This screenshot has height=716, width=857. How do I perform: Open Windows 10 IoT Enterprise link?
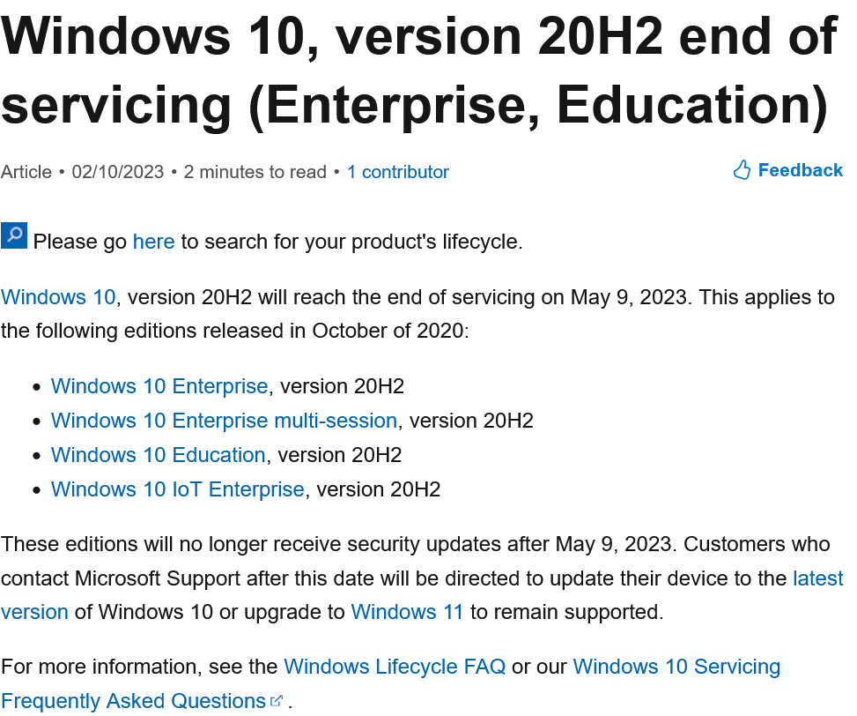pos(178,489)
